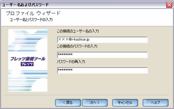
Task: Click the この接続のパスワードの入力 label
Action: coord(77,46)
